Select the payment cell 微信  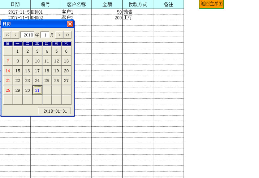138,12
